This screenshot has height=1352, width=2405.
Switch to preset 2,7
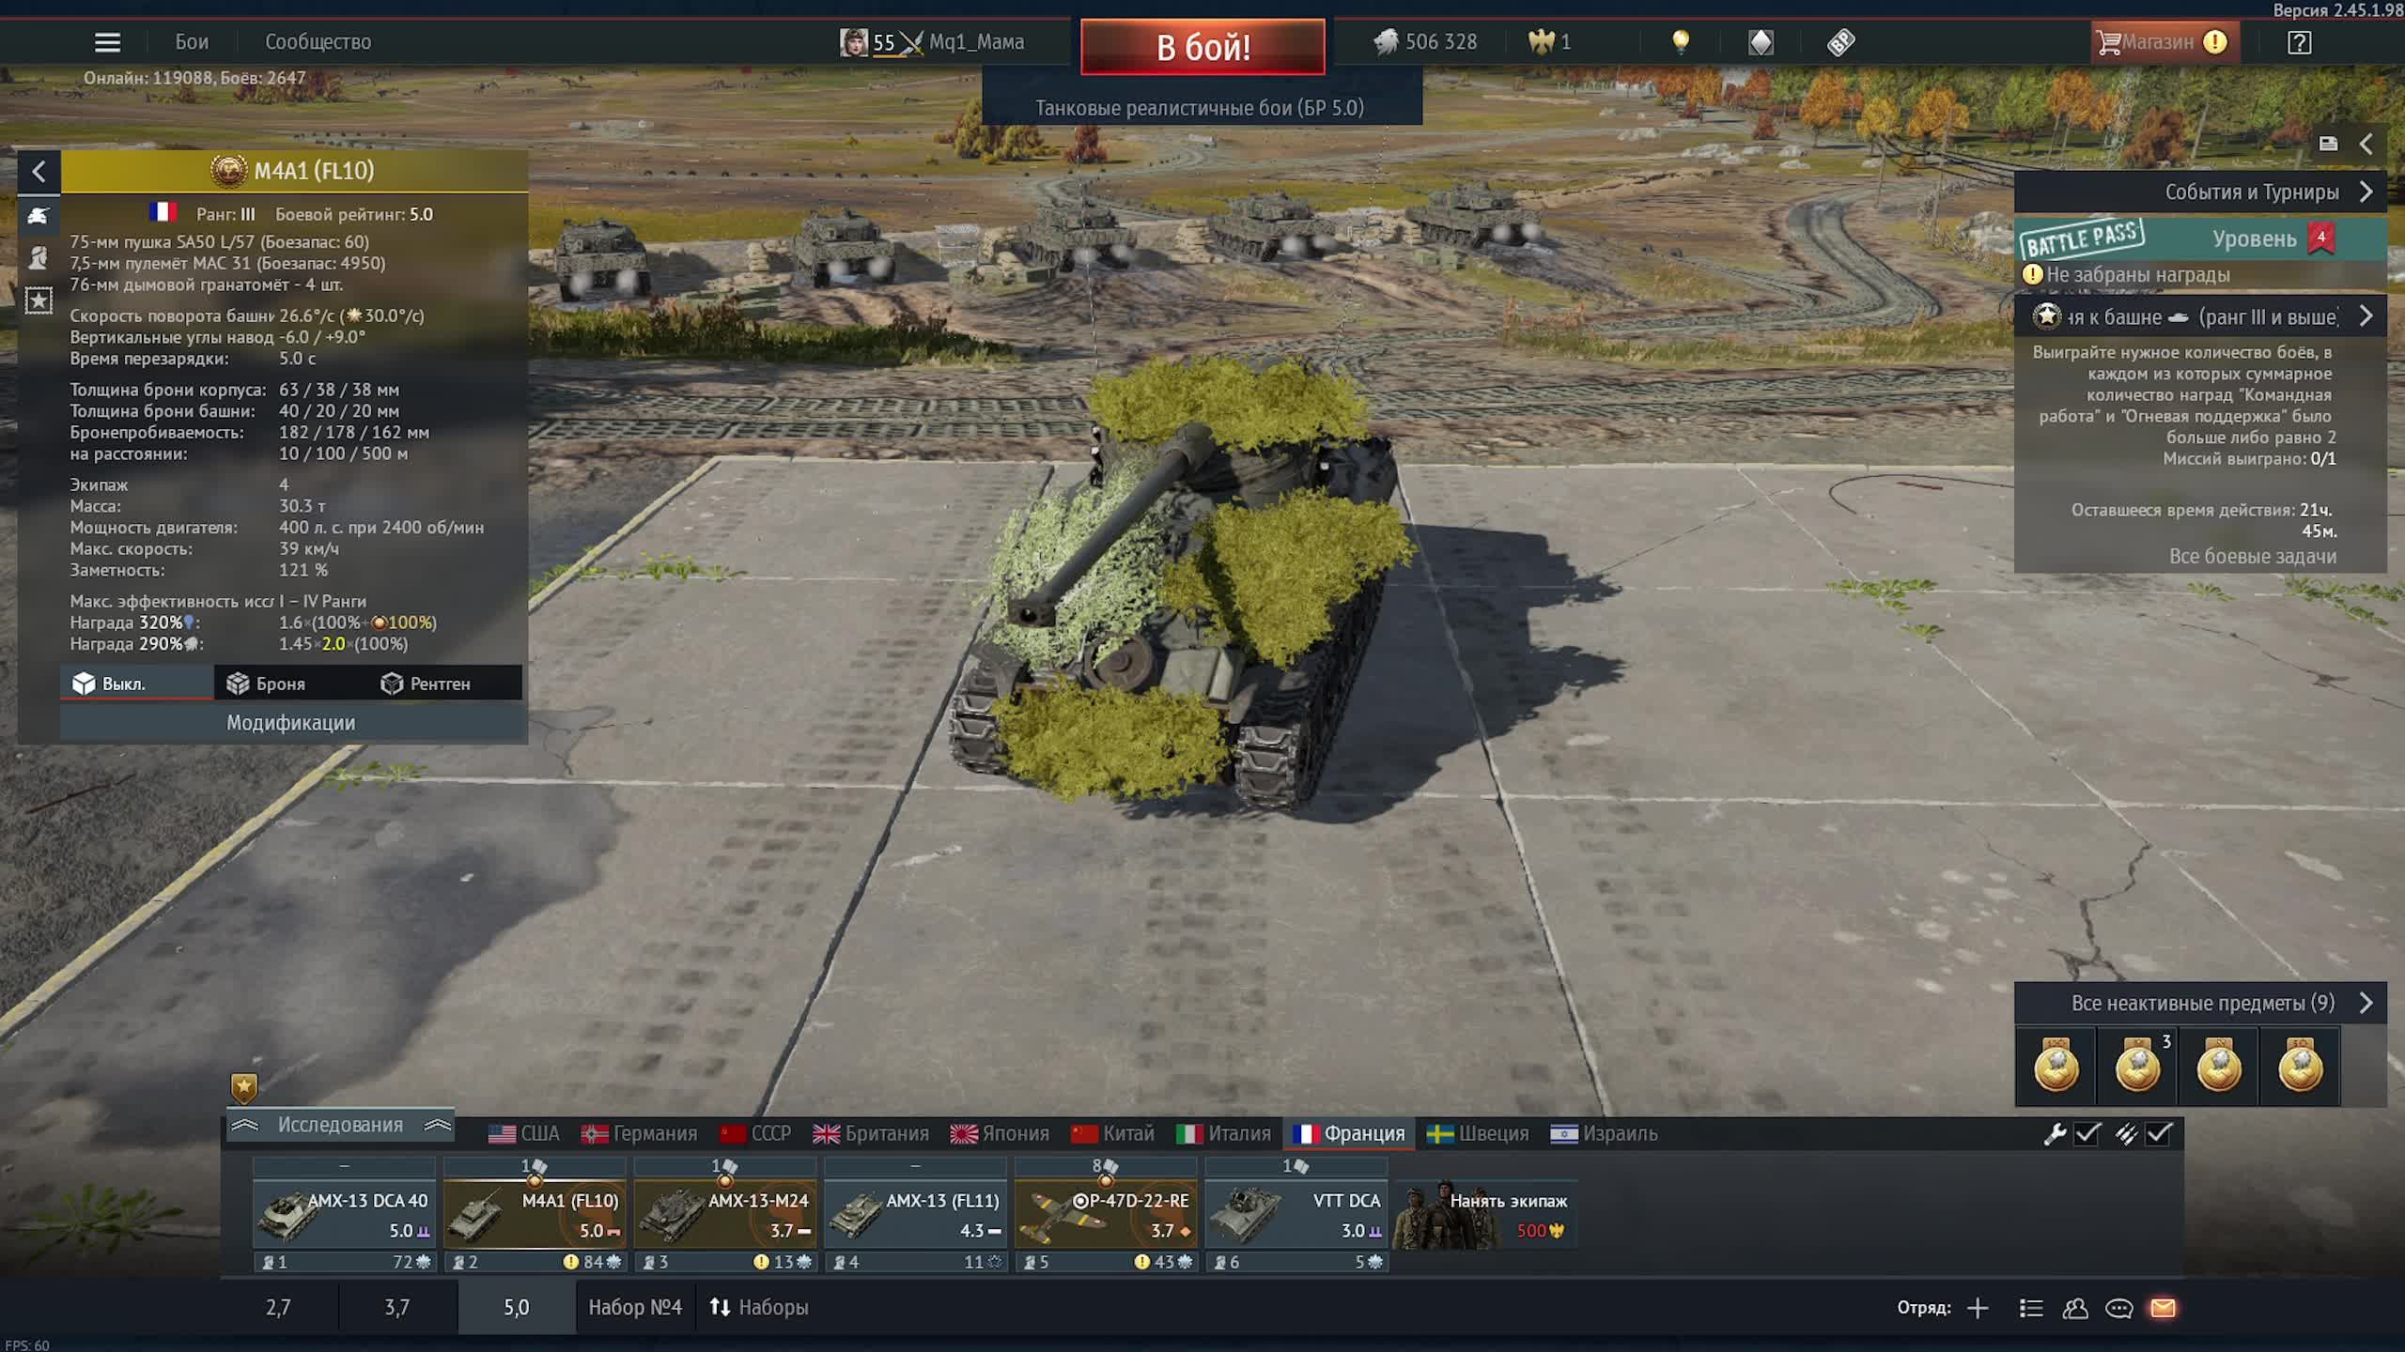point(278,1308)
